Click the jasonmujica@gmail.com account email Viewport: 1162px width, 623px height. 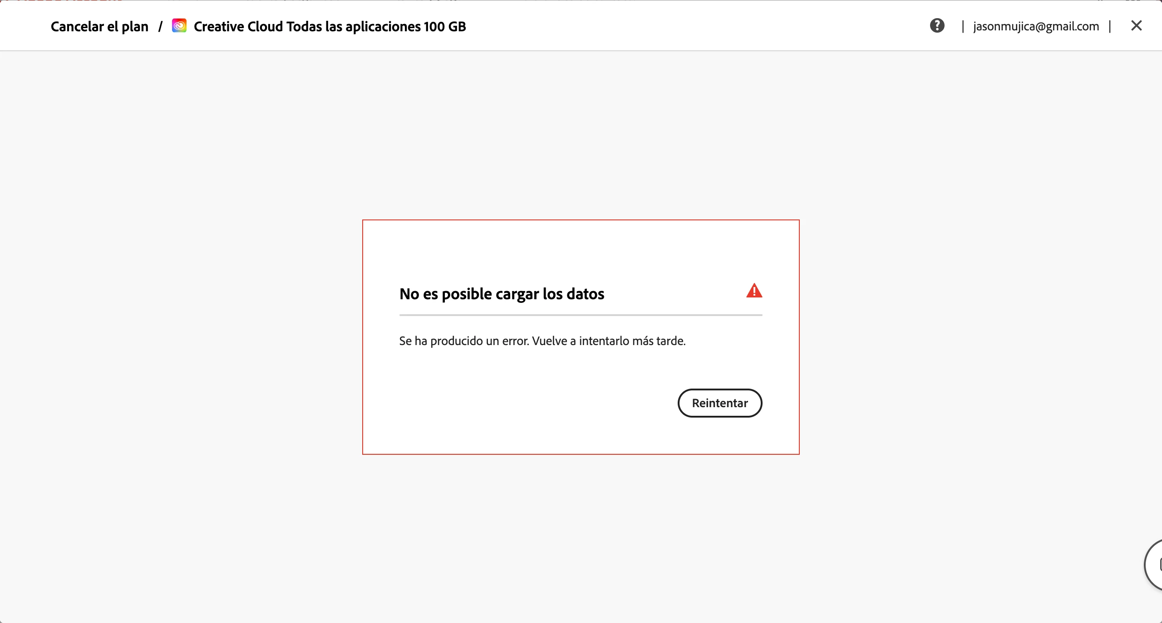click(1036, 27)
